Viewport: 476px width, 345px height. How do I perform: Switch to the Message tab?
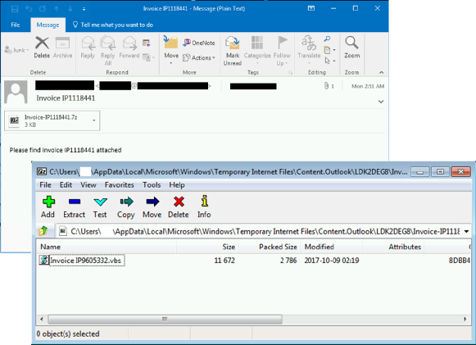48,25
